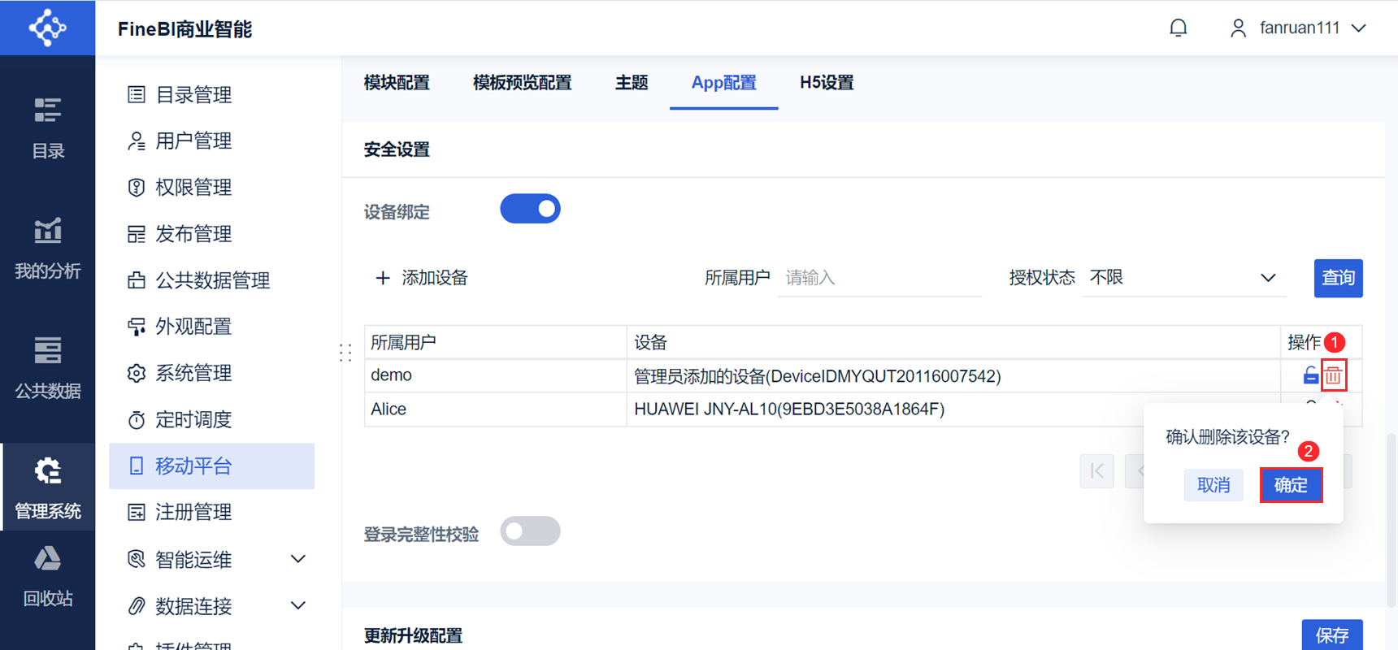Click the 移动平台 phone icon
Viewport: 1398px width, 650px height.
click(x=137, y=466)
